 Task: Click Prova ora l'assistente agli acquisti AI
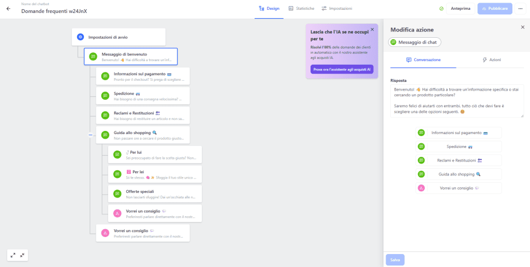tap(342, 69)
